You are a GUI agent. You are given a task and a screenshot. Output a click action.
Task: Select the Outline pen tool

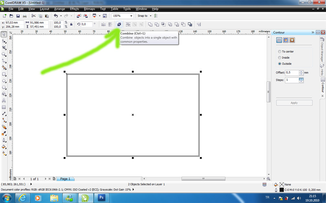pyautogui.click(x=4, y=140)
